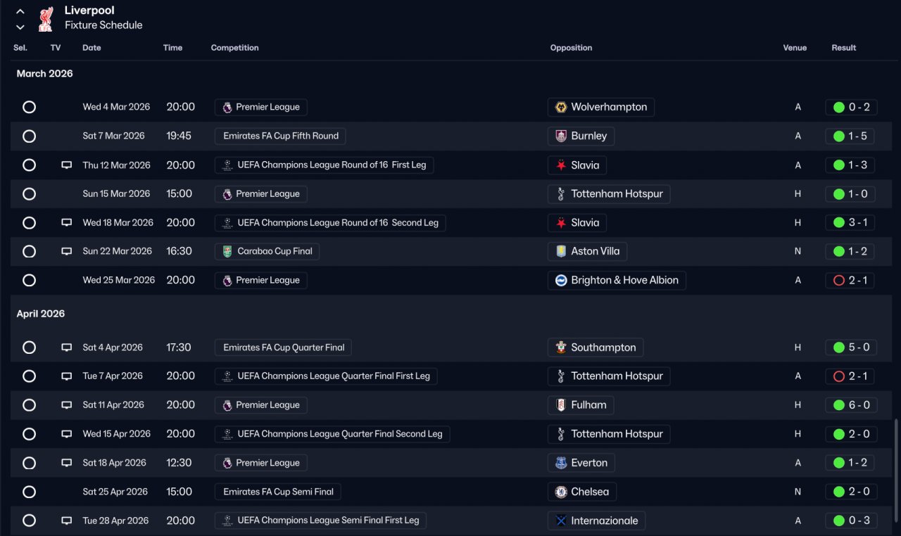Image resolution: width=901 pixels, height=536 pixels.
Task: Sort fixtures by the Date column header
Action: pos(92,48)
